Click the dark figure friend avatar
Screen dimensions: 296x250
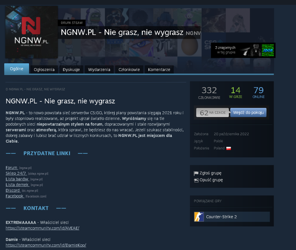[x=256, y=50]
